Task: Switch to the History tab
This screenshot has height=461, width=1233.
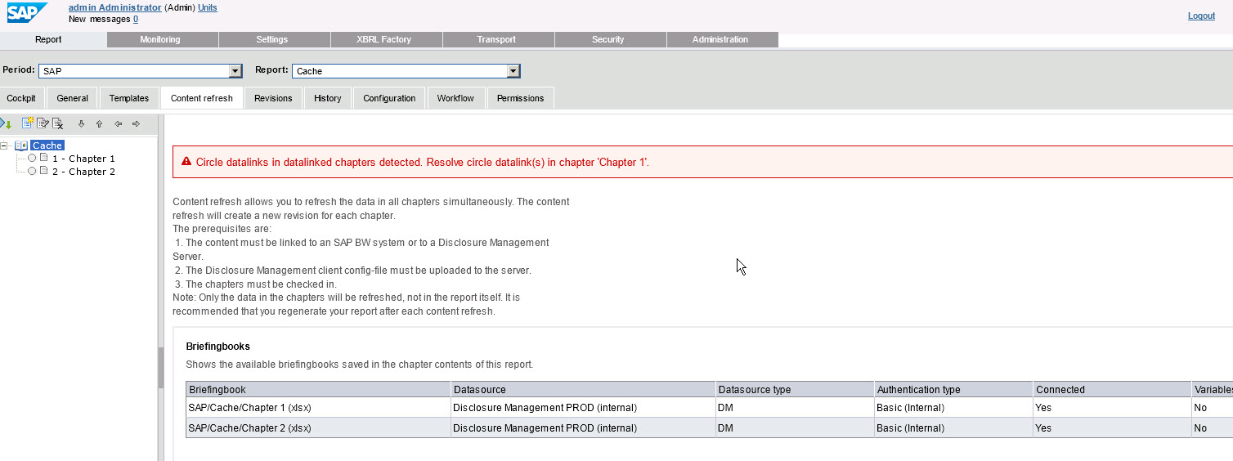Action: (328, 98)
